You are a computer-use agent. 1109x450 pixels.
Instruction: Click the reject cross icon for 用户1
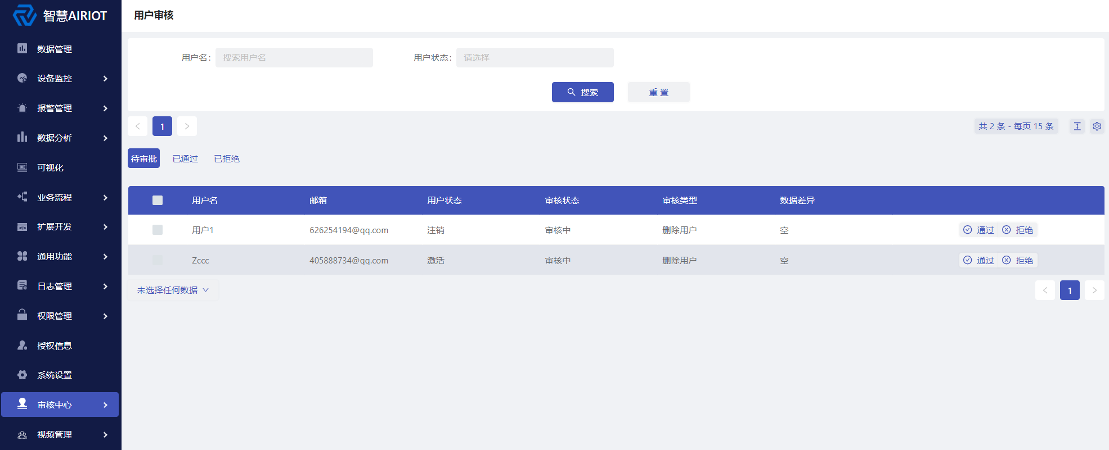click(1006, 230)
